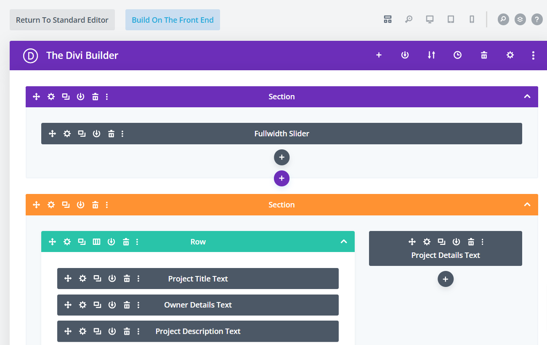Delete Owner Details Text module
The image size is (547, 345).
(x=127, y=305)
